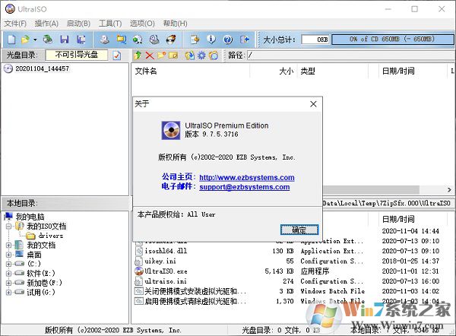Open the 文件(F) menu
This screenshot has height=336, width=456.
(x=15, y=24)
